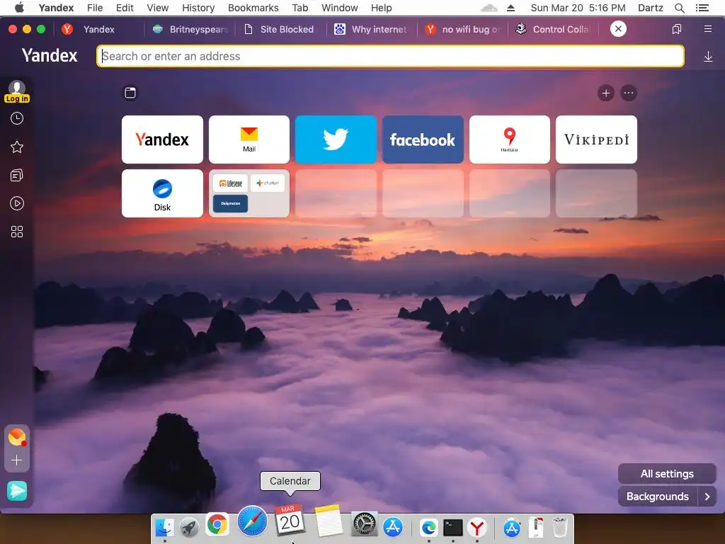Open the View menu

[x=158, y=8]
